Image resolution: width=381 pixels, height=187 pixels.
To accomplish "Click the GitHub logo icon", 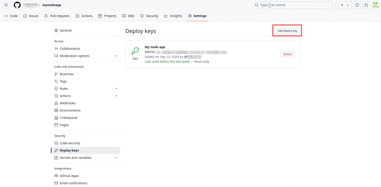I will (17, 5).
